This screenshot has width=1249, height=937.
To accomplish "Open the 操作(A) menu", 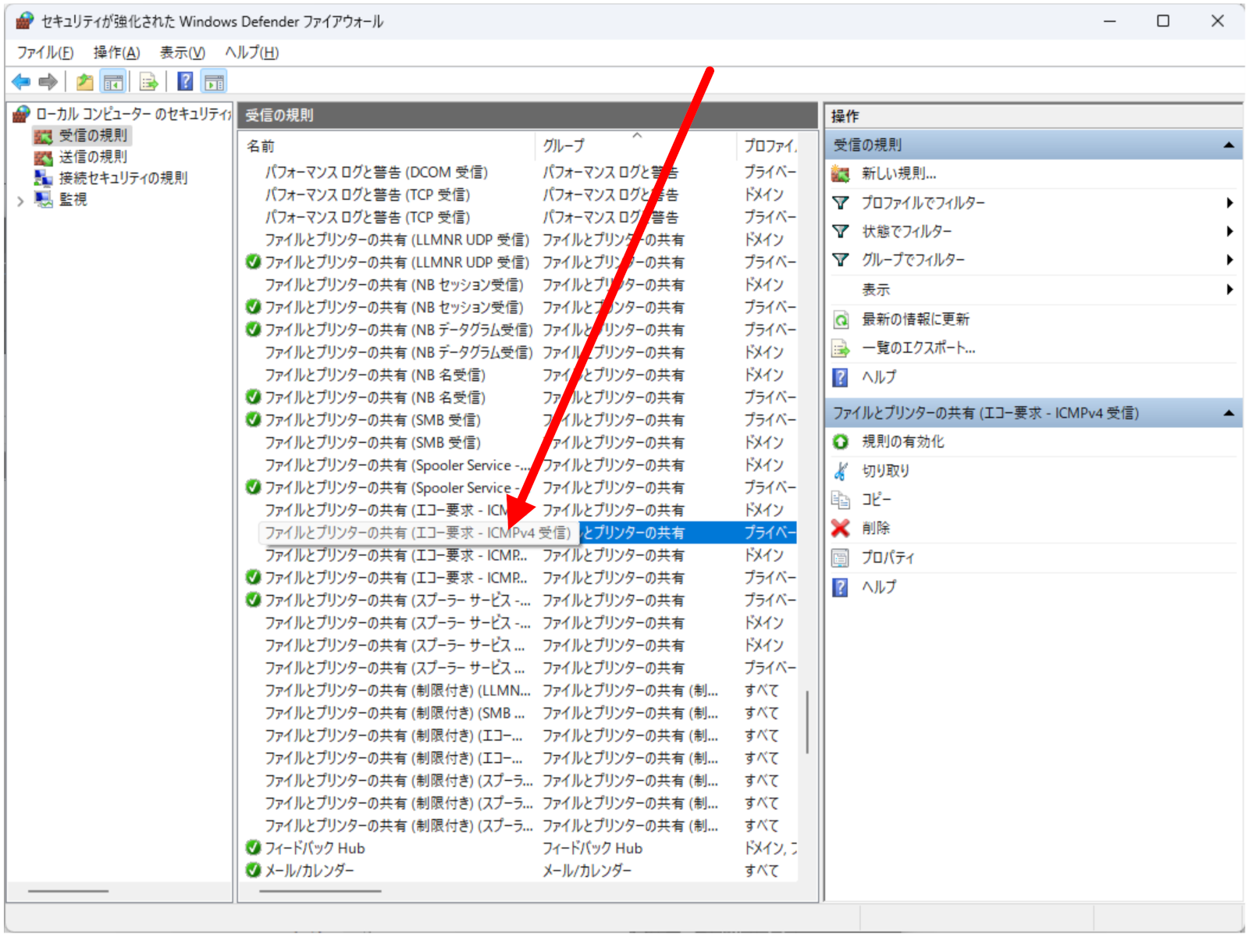I will tap(116, 52).
